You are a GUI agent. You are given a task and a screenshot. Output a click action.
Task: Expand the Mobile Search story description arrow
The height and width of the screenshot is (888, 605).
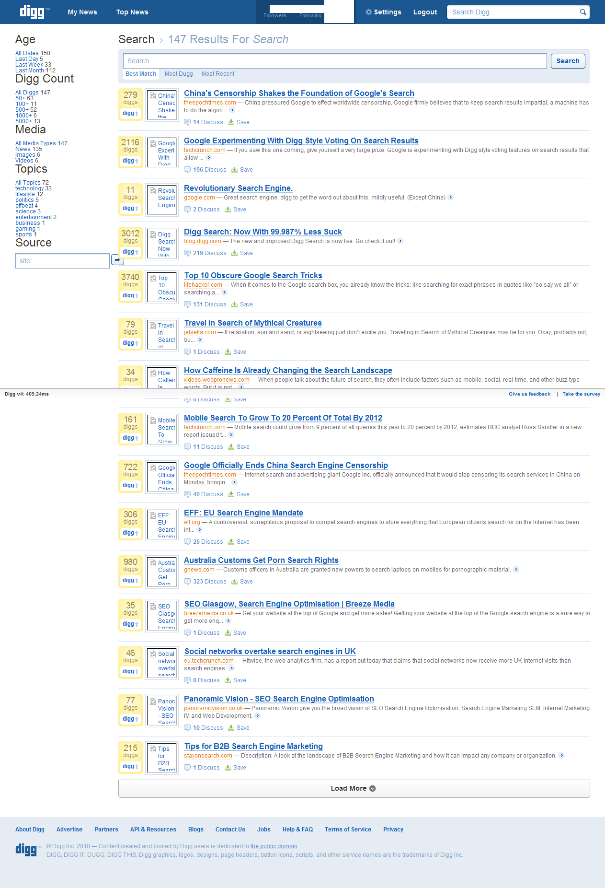click(x=231, y=435)
